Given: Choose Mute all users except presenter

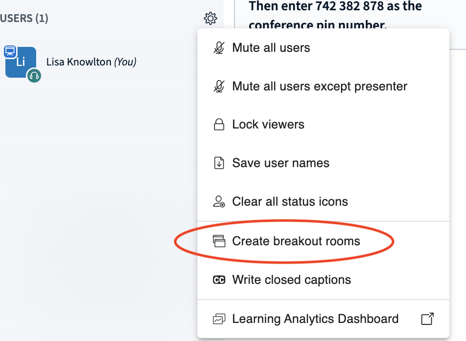Looking at the screenshot, I should coord(319,86).
